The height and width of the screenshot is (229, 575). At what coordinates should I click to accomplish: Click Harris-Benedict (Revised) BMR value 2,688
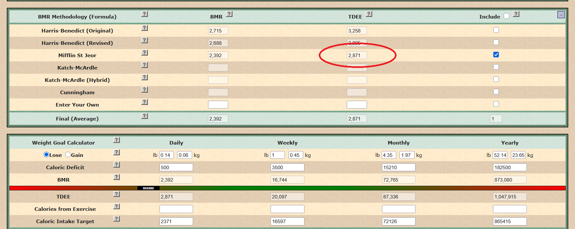coord(218,43)
